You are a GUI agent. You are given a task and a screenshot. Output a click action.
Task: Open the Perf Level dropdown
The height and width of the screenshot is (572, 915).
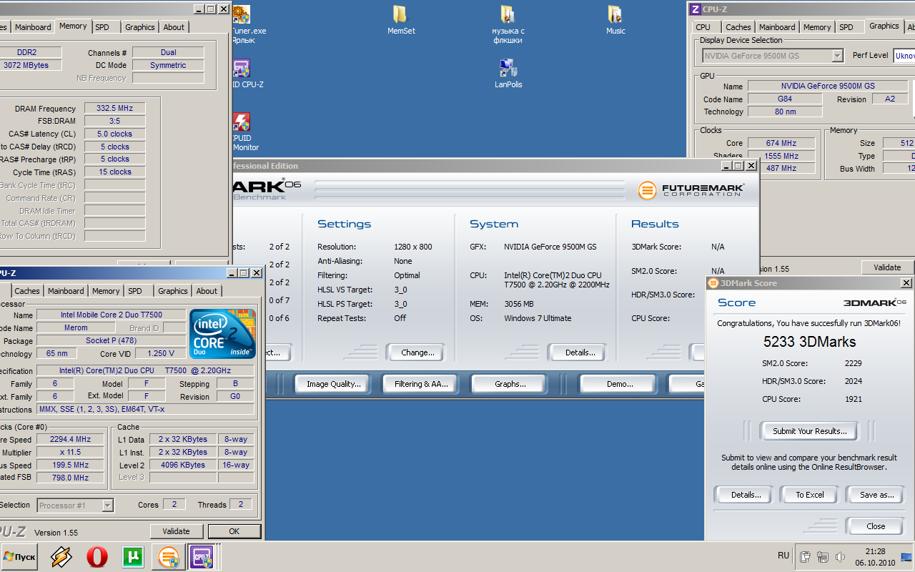pyautogui.click(x=904, y=56)
